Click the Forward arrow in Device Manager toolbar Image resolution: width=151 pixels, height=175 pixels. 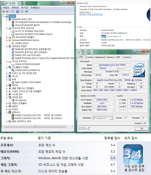point(7,12)
